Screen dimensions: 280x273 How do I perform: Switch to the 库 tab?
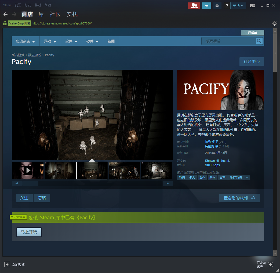tap(41, 14)
